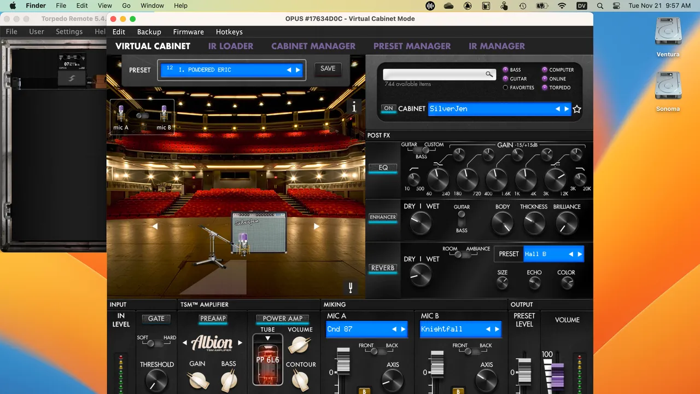Image resolution: width=700 pixels, height=394 pixels.
Task: Switch the Gate Soft/Hard selector
Action: (x=156, y=344)
